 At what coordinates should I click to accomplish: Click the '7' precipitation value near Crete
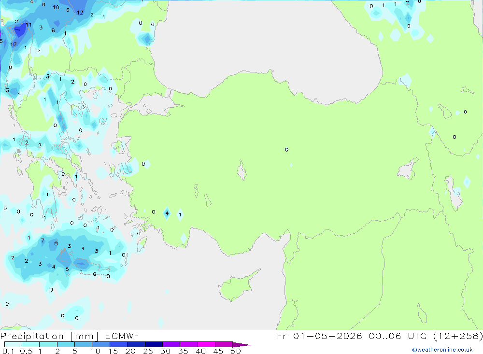tap(43, 241)
